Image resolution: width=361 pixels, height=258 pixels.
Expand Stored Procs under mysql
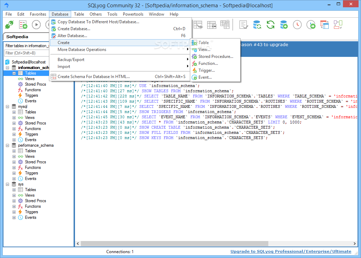coord(14,123)
